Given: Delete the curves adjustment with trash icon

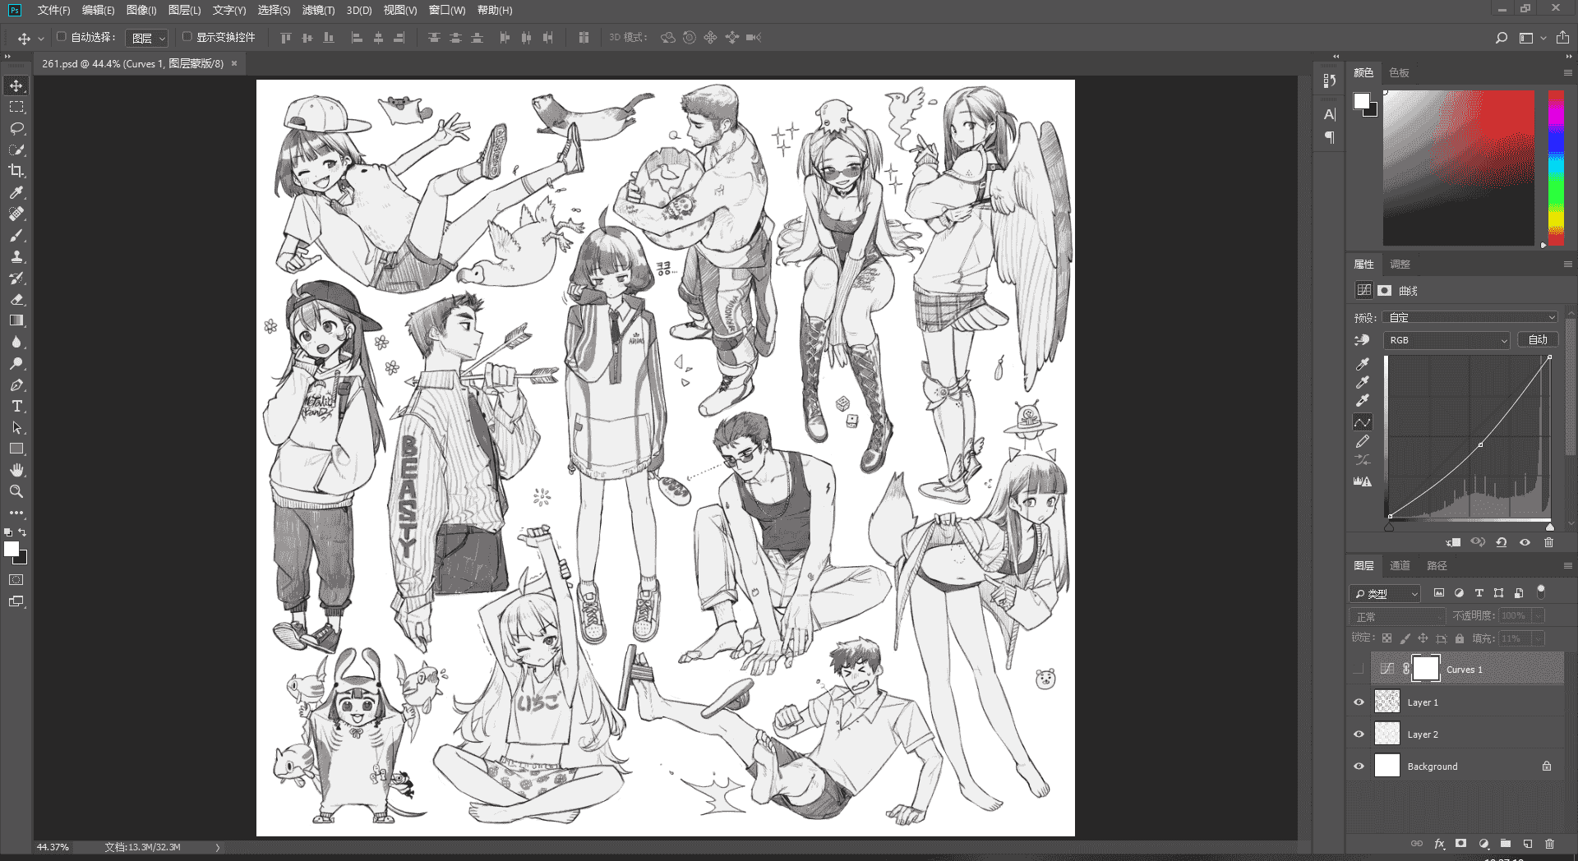Looking at the screenshot, I should click(1548, 542).
